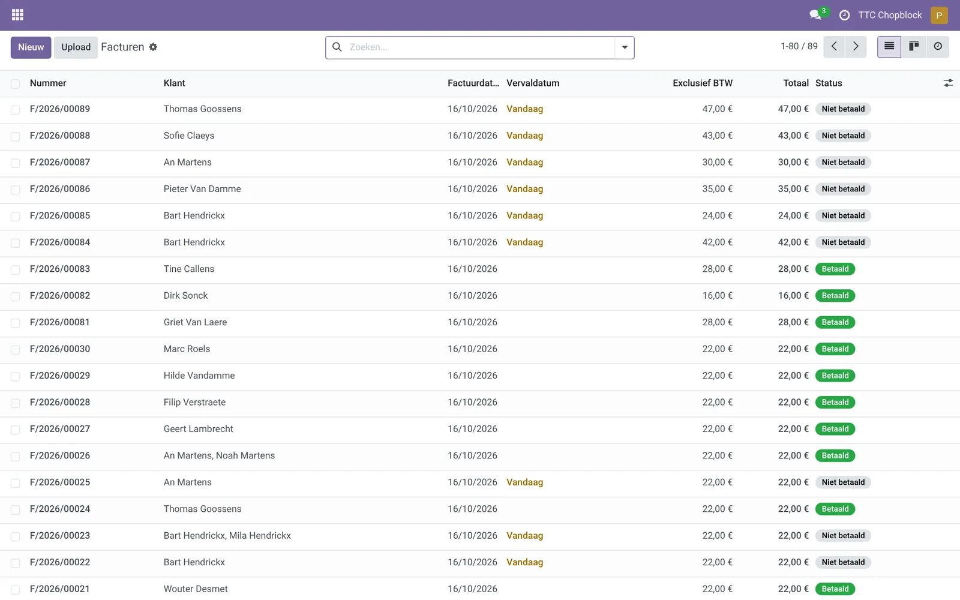Sort by the Nummer column
960x600 pixels.
coord(48,83)
